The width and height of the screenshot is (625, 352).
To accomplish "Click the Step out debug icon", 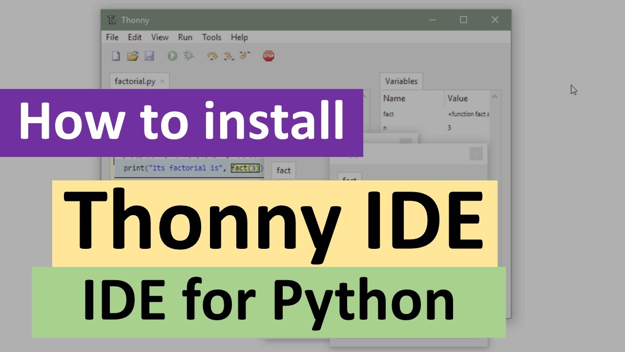I will coord(244,56).
